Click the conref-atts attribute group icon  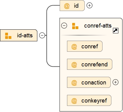pyautogui.click(x=75, y=26)
